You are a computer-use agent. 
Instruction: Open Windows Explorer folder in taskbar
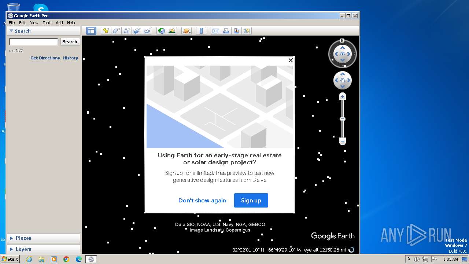point(41,259)
